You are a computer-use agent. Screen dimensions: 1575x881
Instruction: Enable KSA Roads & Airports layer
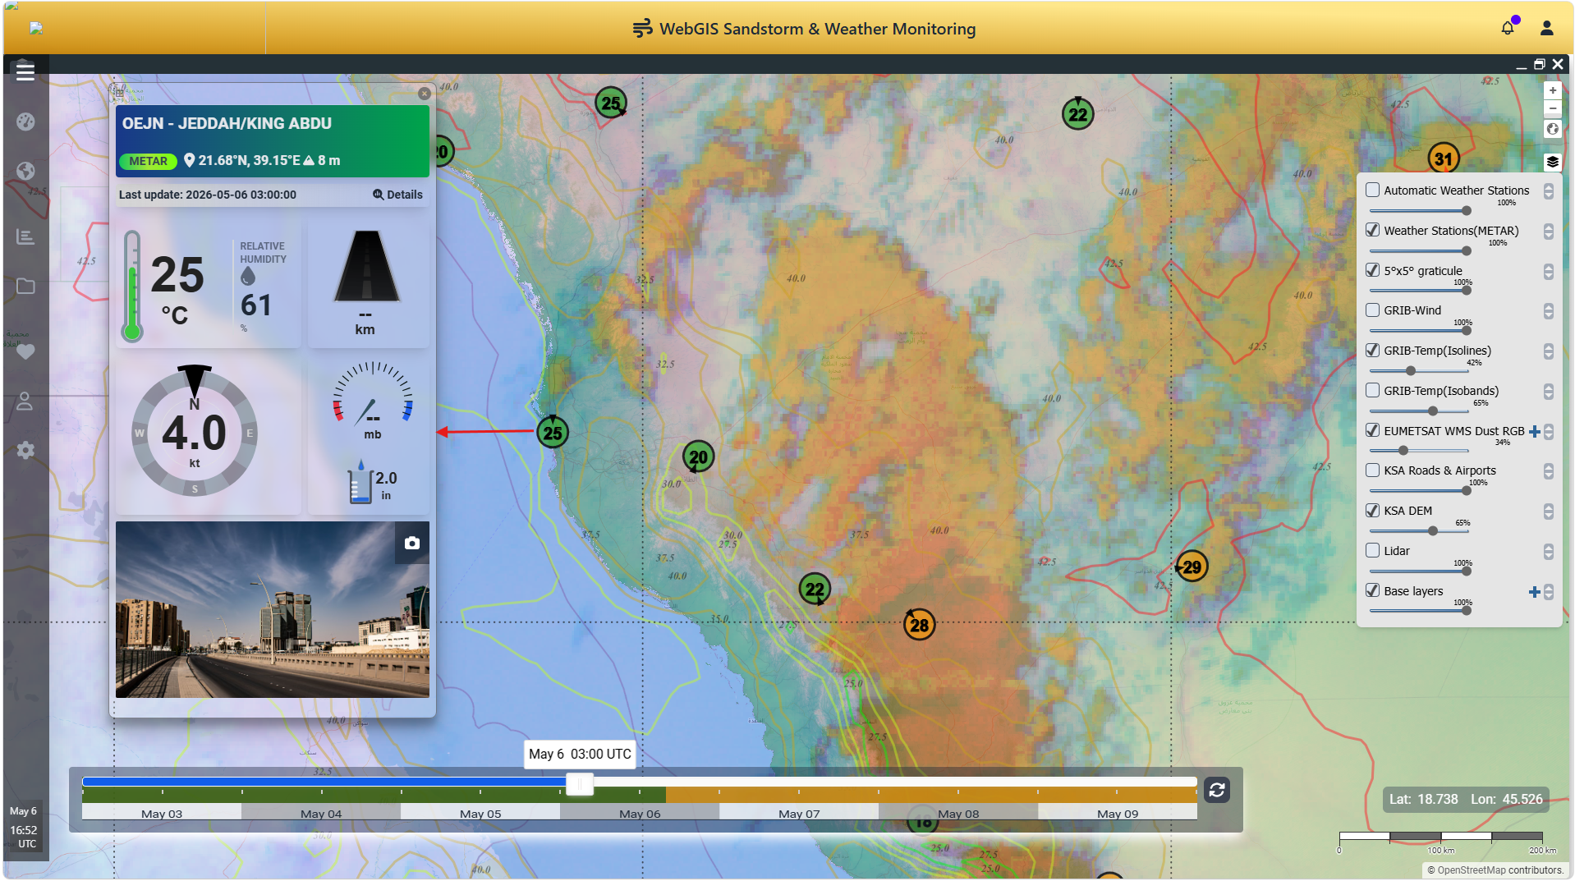click(1372, 470)
